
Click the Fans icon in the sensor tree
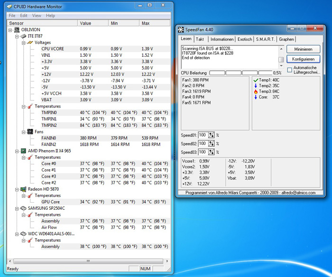[30, 132]
